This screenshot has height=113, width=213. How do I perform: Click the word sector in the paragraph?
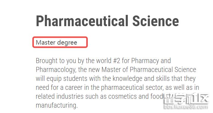tap(154, 88)
